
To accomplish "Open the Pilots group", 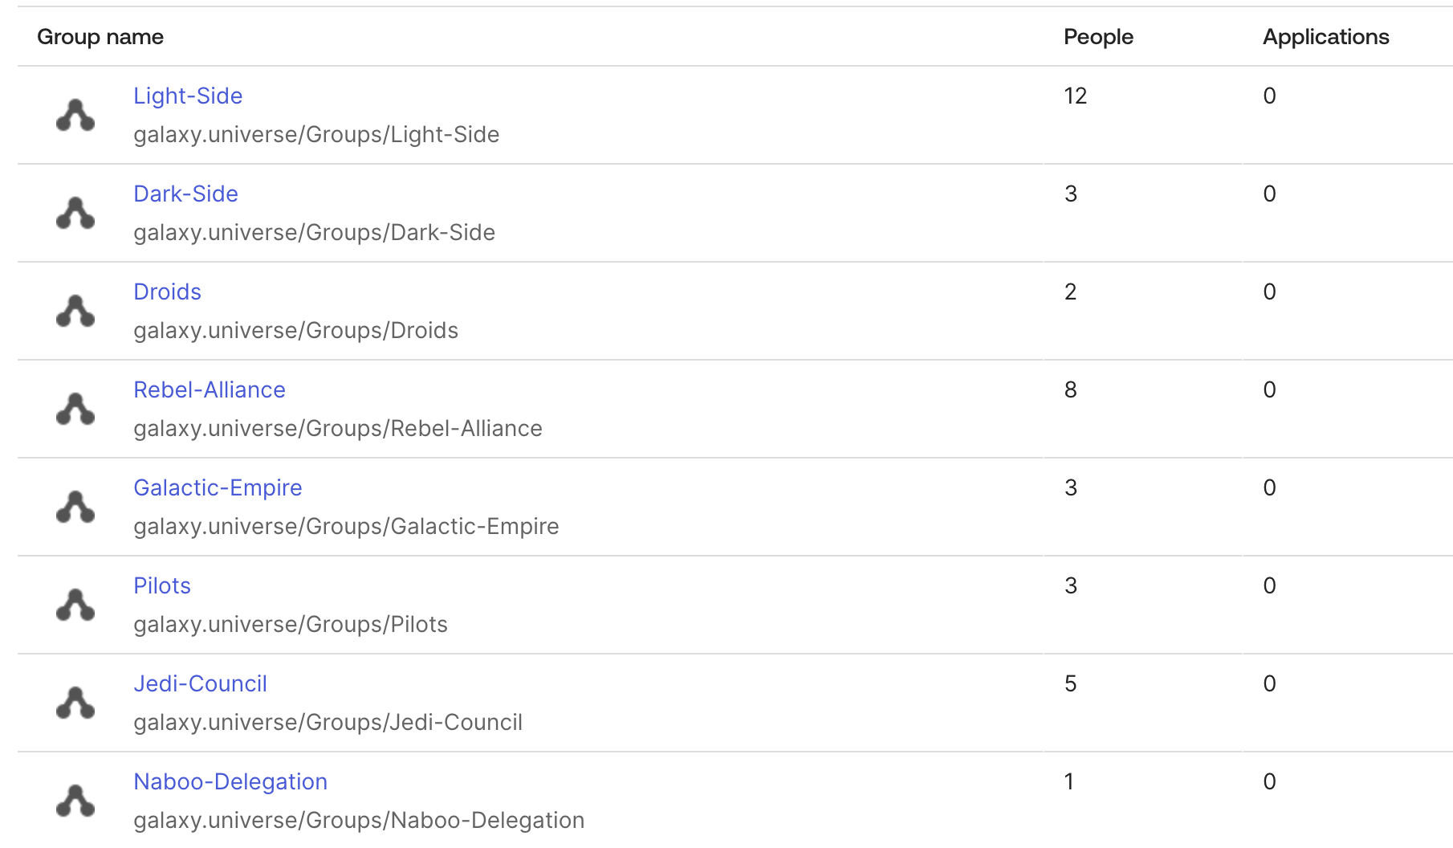I will [162, 585].
